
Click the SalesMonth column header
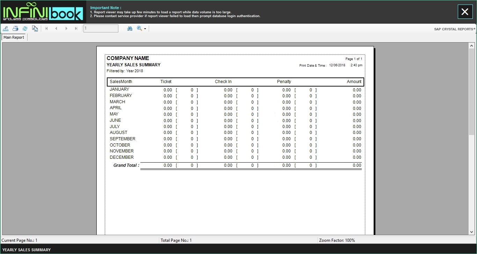[x=121, y=82]
